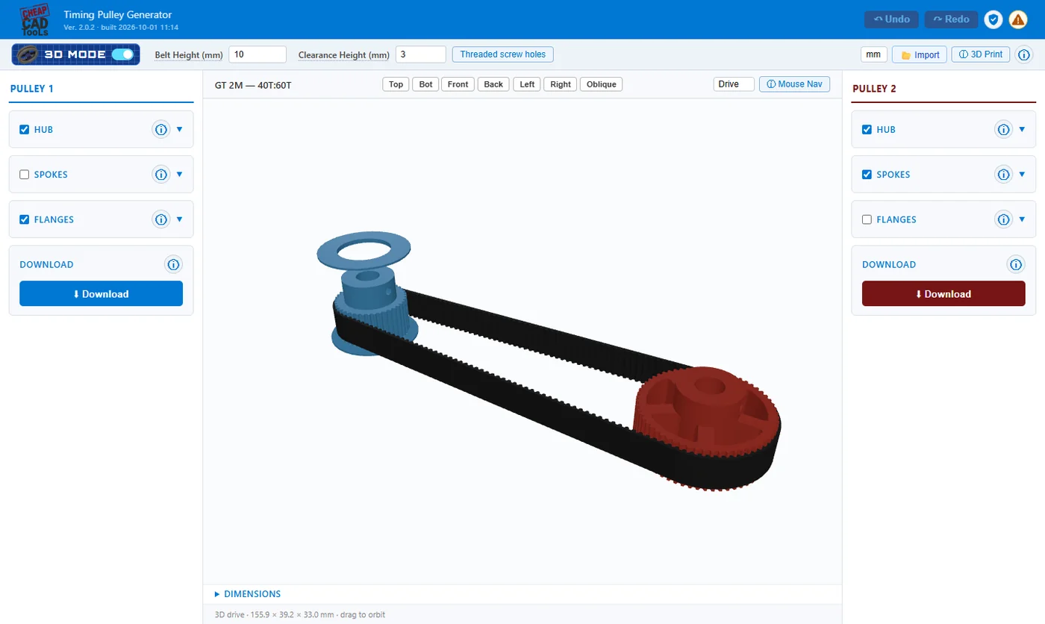Uncheck Pulley 1 FLANGES checkbox
1045x624 pixels.
(x=24, y=219)
